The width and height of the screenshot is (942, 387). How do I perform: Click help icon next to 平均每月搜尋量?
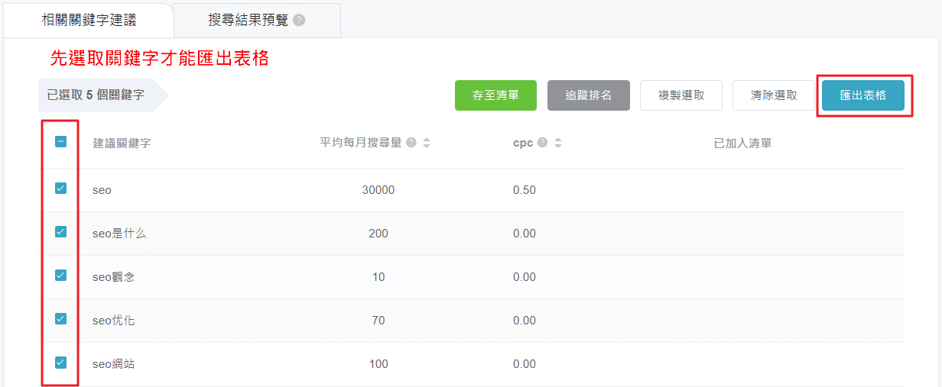pyautogui.click(x=411, y=143)
